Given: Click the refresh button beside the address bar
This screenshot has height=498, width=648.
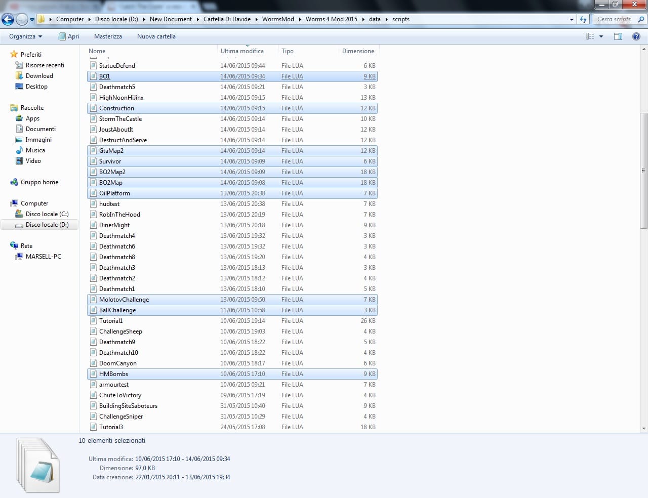Looking at the screenshot, I should pyautogui.click(x=583, y=19).
